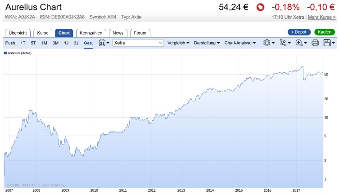Click the WKN A0JK2A text

[x=20, y=17]
